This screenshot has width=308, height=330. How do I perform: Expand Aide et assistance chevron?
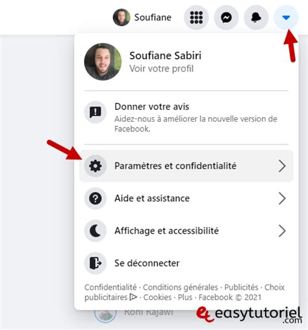point(282,199)
